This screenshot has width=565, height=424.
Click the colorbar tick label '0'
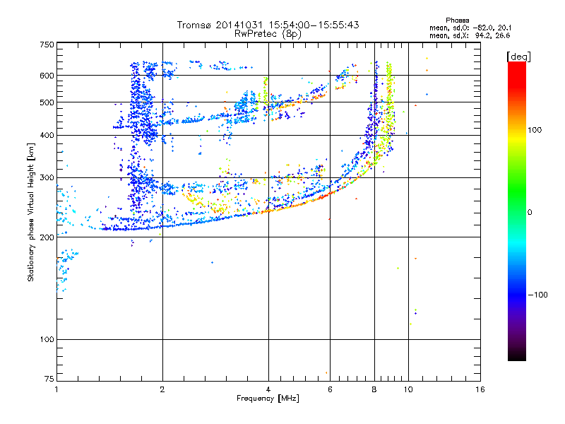[x=530, y=213]
